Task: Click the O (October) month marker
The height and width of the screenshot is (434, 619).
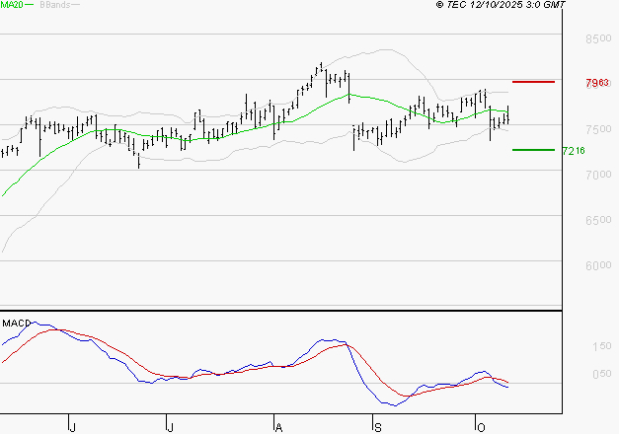Action: tap(481, 428)
